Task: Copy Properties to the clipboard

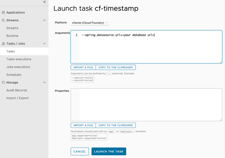Action: 116,125
